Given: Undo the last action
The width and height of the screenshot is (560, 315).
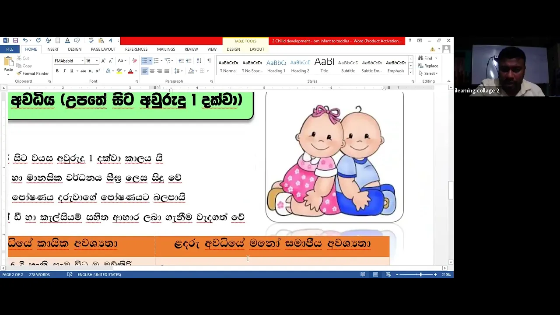Looking at the screenshot, I should pos(25,41).
